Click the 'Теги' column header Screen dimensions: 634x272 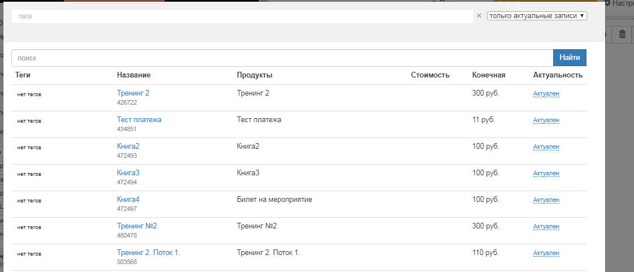pyautogui.click(x=23, y=75)
